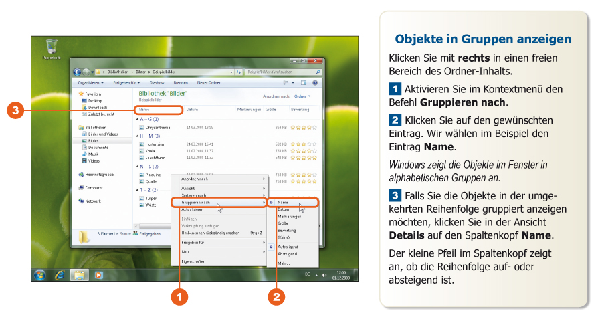Collapse the A – G group

click(x=136, y=118)
